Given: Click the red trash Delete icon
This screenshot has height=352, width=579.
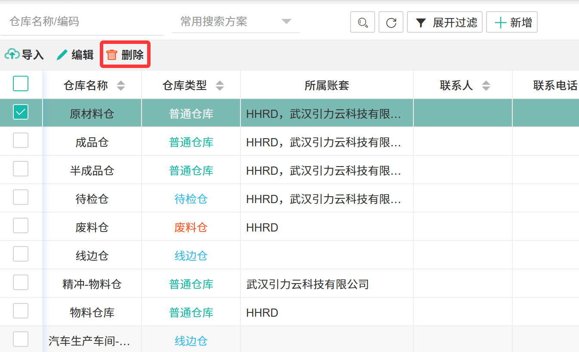Looking at the screenshot, I should [112, 55].
